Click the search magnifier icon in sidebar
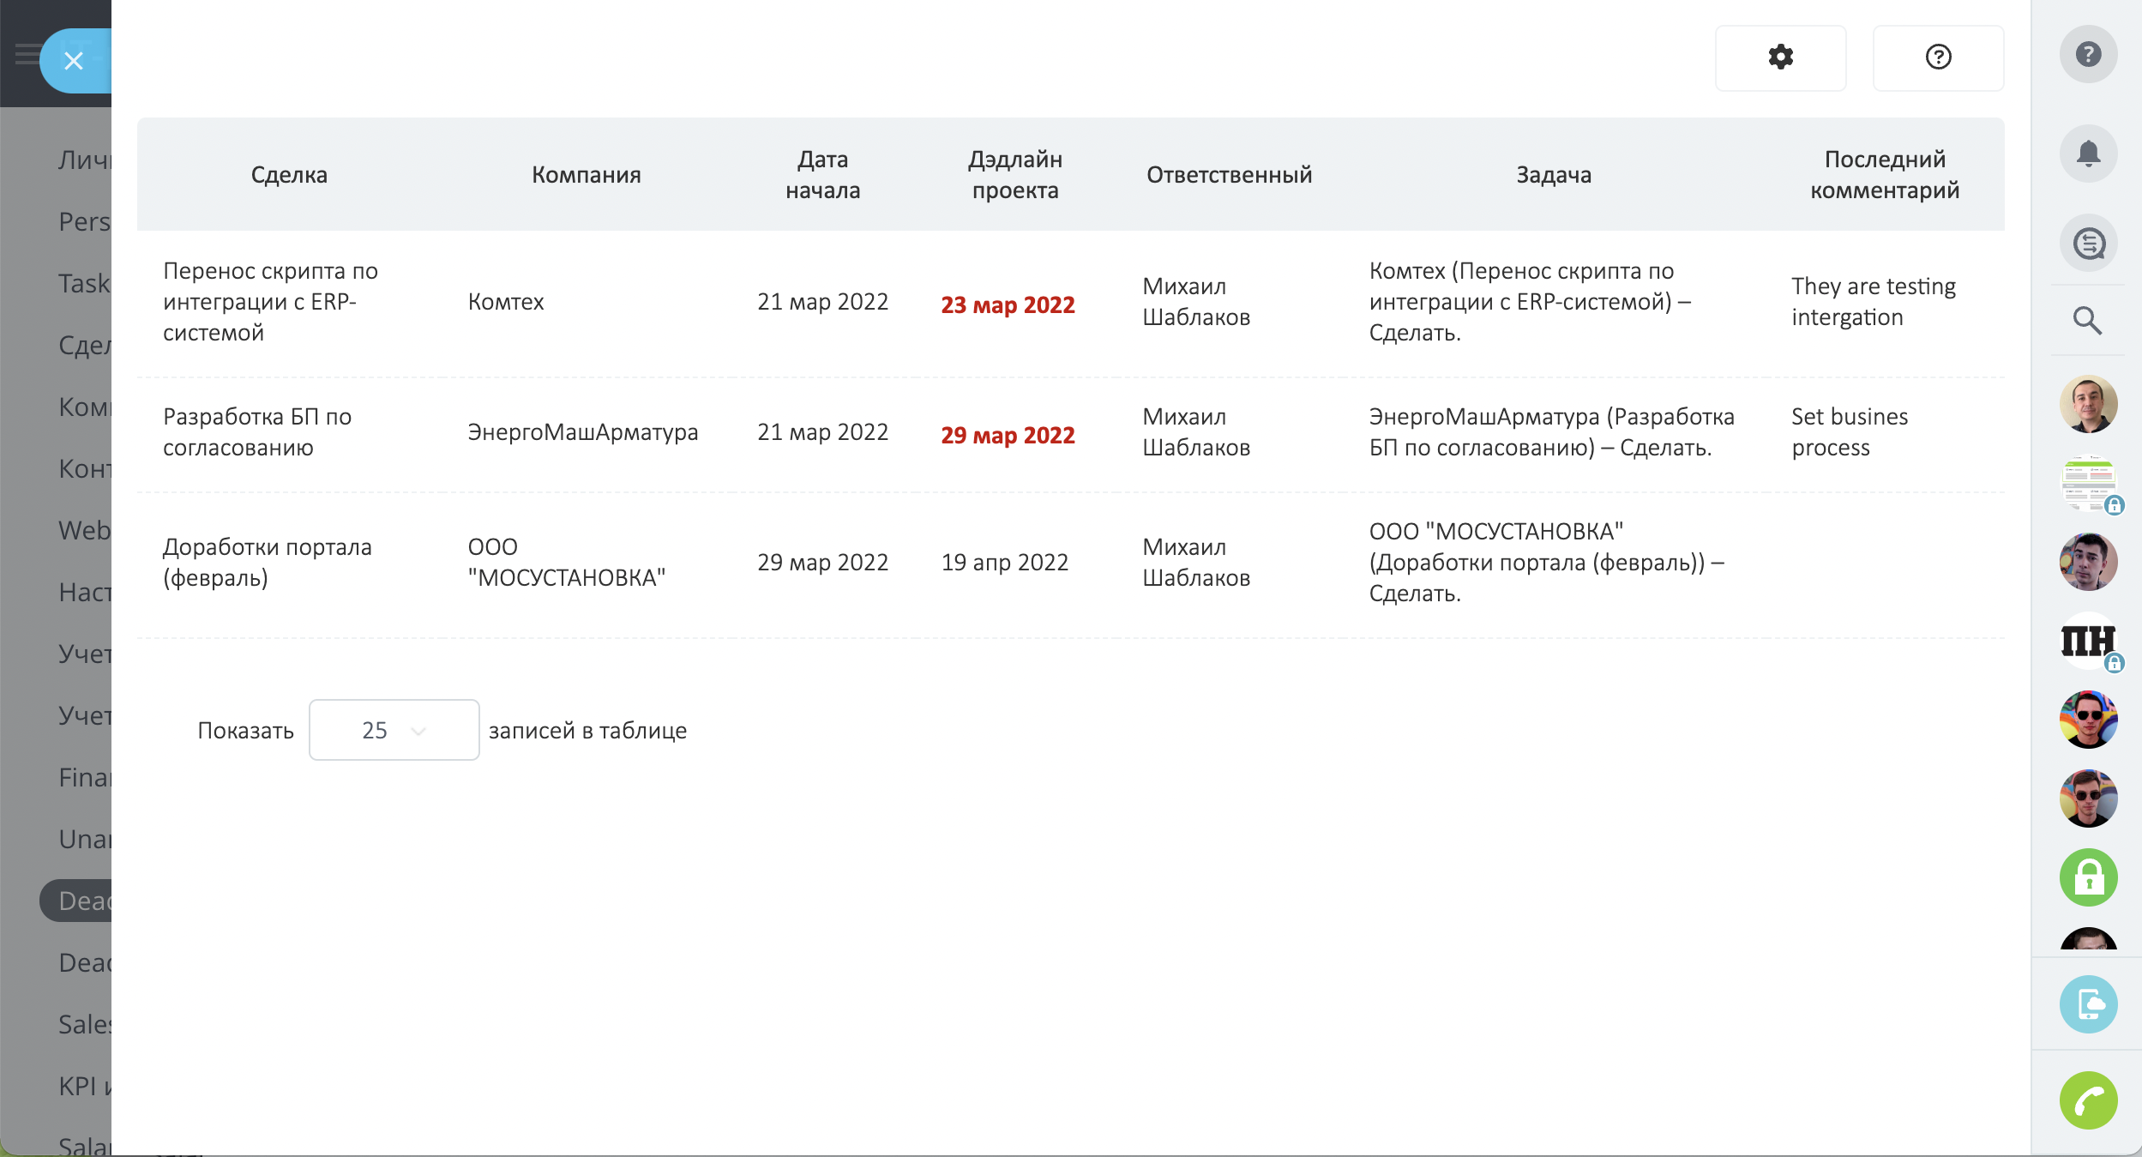The height and width of the screenshot is (1157, 2142). coord(2086,321)
